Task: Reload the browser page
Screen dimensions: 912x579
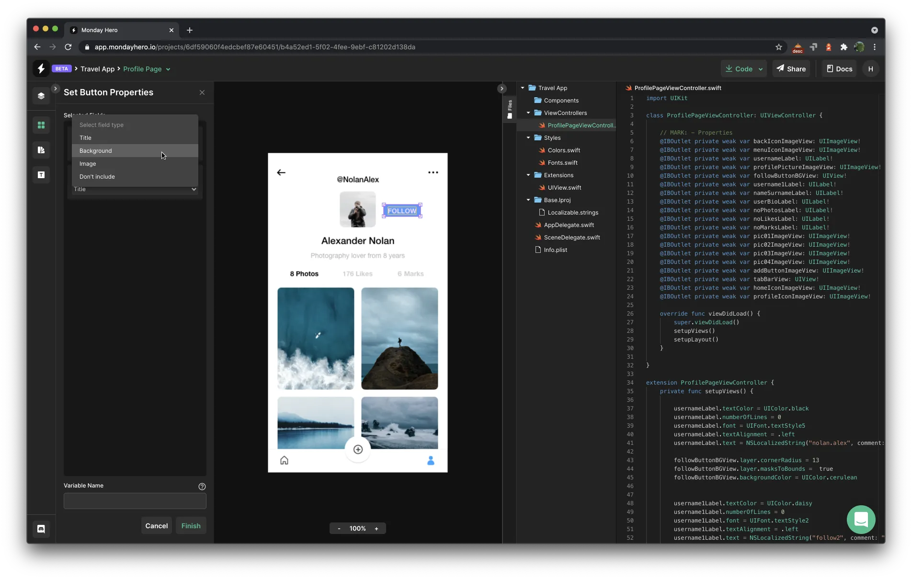Action: (x=68, y=47)
